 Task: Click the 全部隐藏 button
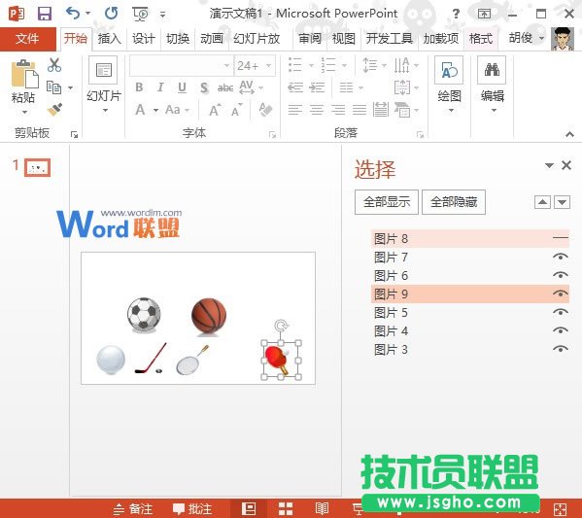pos(454,202)
